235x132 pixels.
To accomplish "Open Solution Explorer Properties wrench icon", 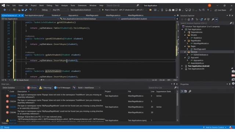I will point(213,19).
